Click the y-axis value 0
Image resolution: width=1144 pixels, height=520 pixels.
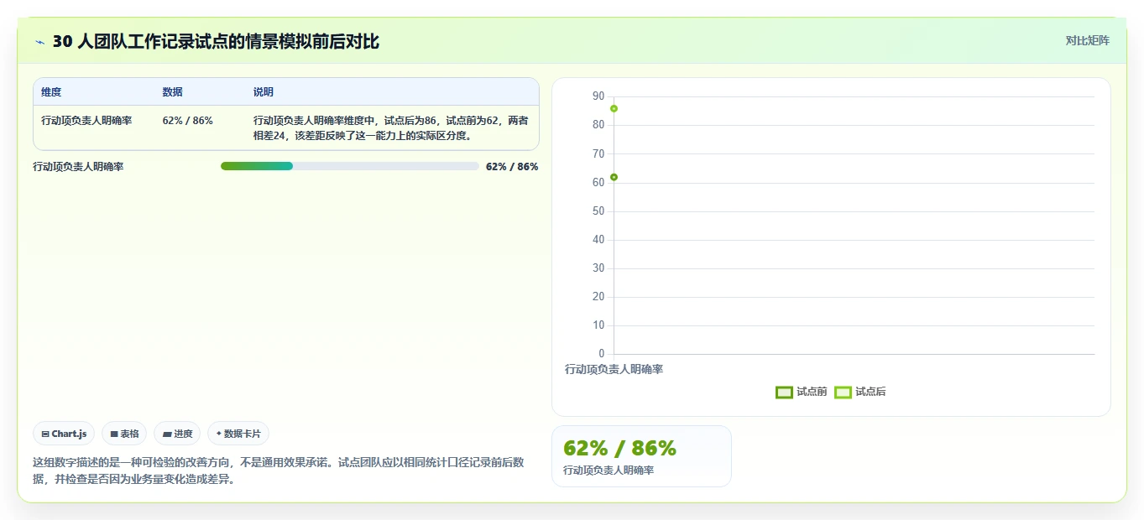click(601, 353)
